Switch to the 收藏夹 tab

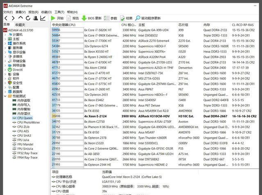coord(20,25)
